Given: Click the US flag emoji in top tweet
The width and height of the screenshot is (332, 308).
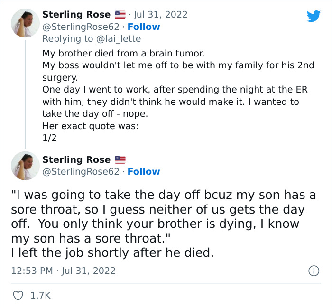Looking at the screenshot, I should coord(120,15).
